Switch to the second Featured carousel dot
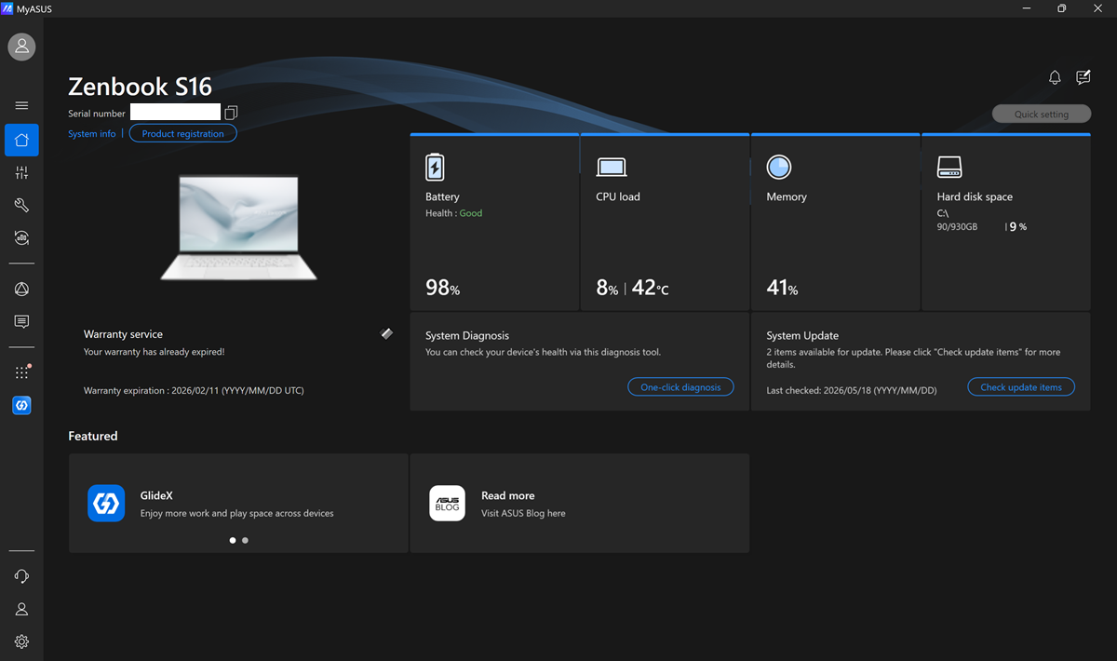 pyautogui.click(x=245, y=540)
